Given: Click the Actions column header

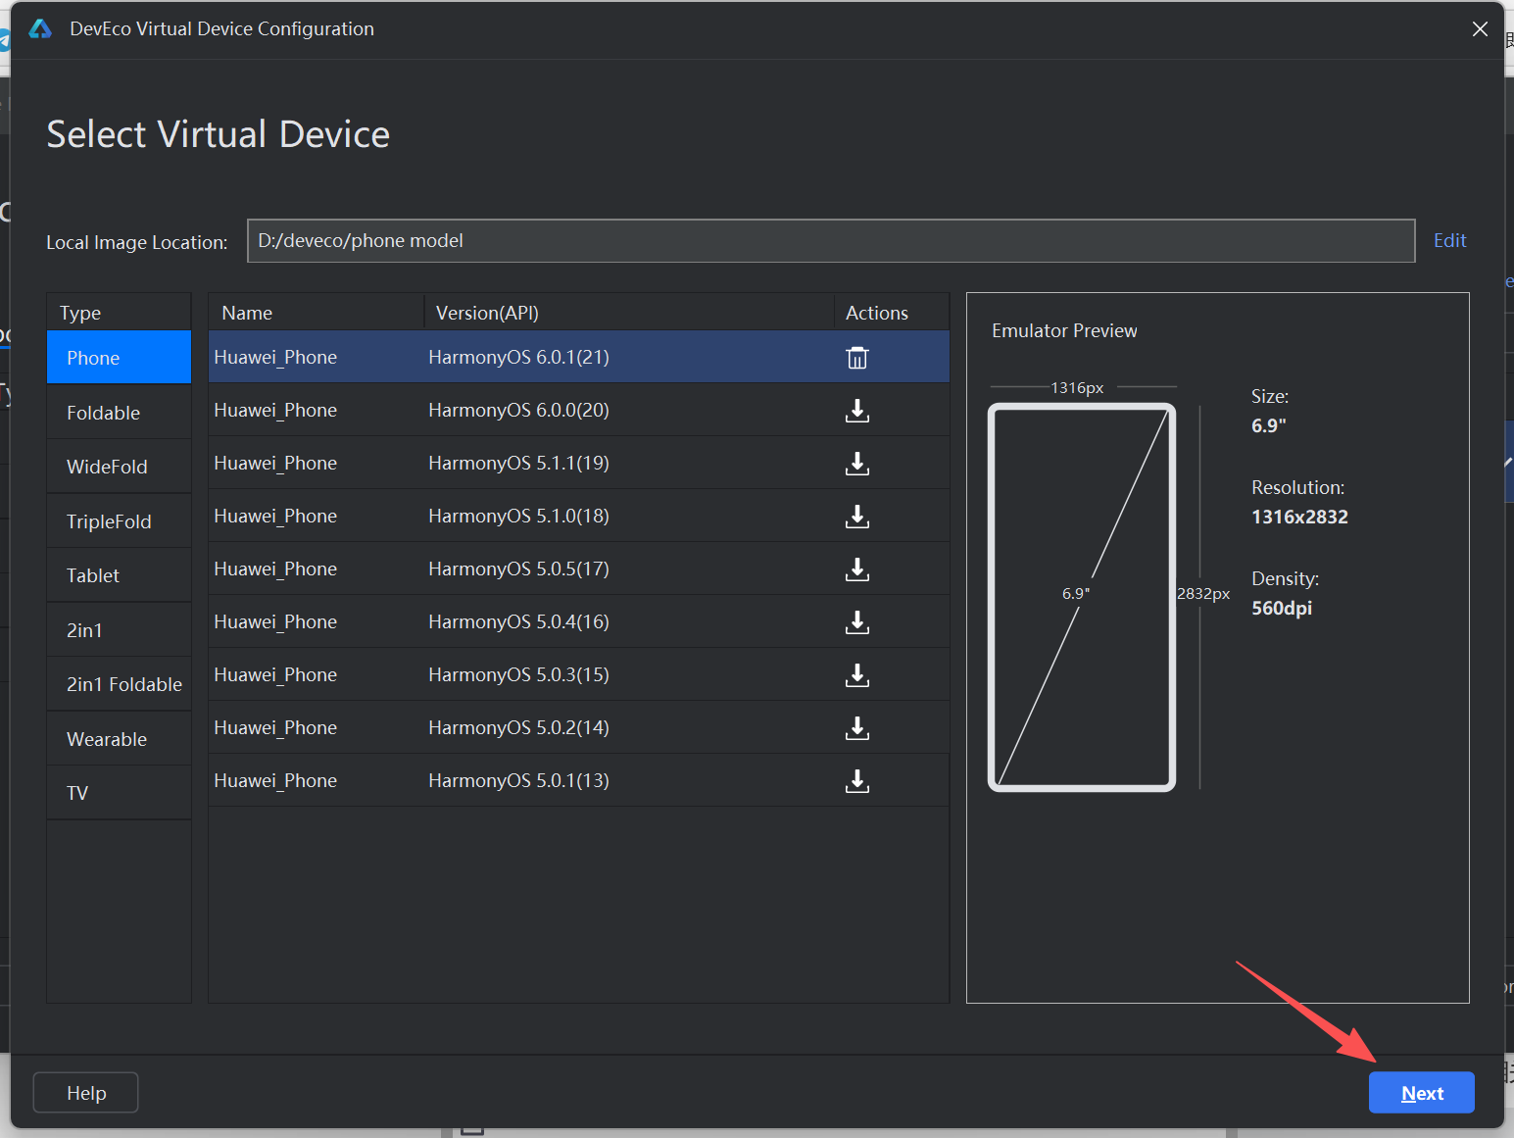Looking at the screenshot, I should click(891, 313).
